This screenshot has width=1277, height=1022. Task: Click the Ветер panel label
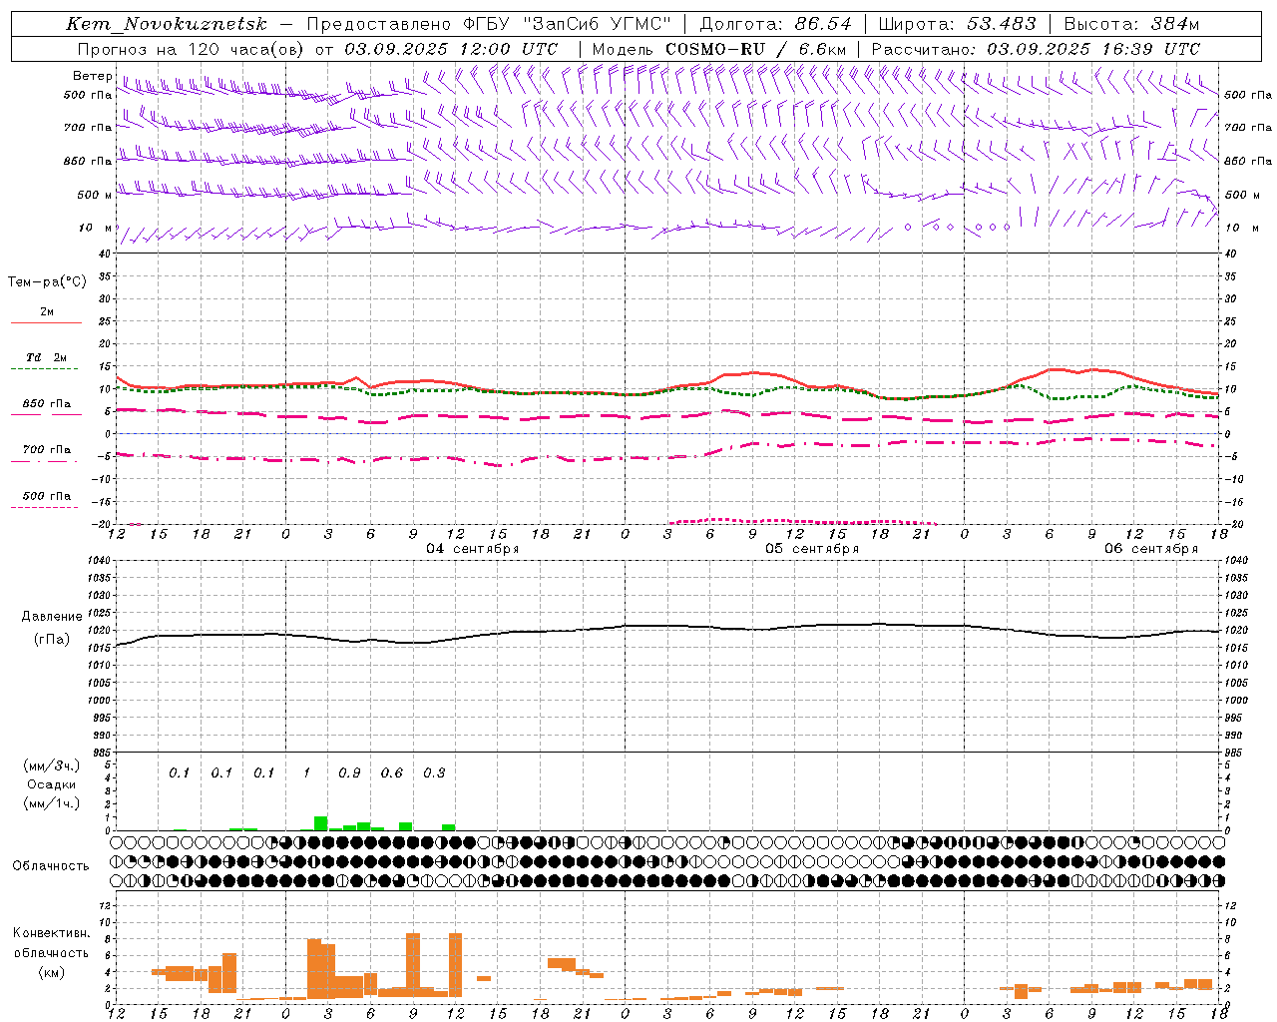93,76
